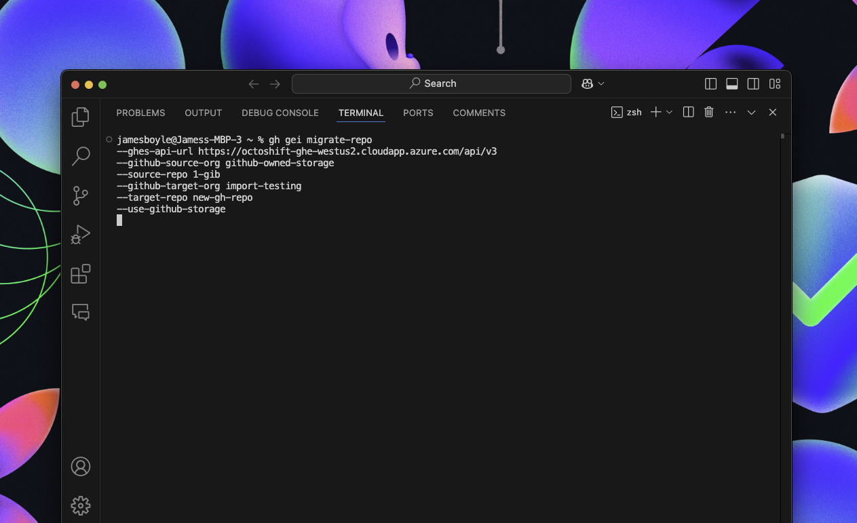Open the terminal profile dropdown chevron
The width and height of the screenshot is (857, 523).
pyautogui.click(x=670, y=112)
